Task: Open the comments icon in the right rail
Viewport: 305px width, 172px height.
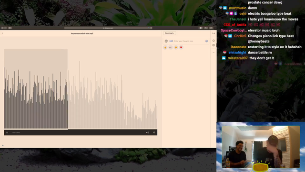Action: 213,45
